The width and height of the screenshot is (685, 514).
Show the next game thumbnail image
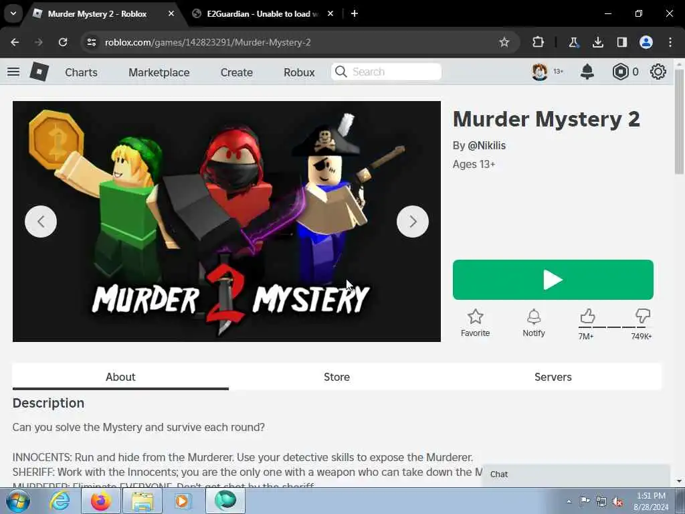[x=412, y=222]
